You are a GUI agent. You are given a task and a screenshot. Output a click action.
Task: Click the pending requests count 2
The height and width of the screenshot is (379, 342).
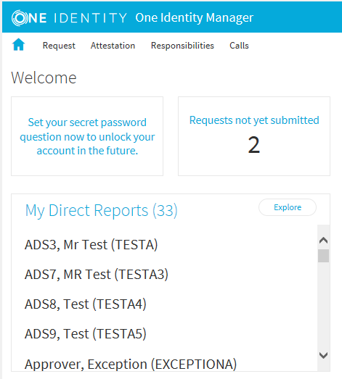click(254, 145)
